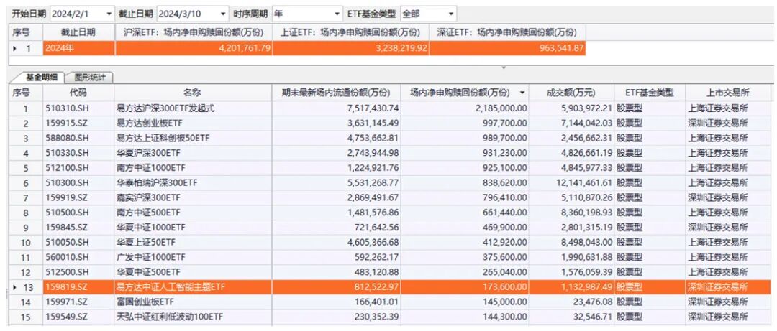Click fund name 易方达中证人工智能主题ETF
The image size is (777, 331).
171,287
